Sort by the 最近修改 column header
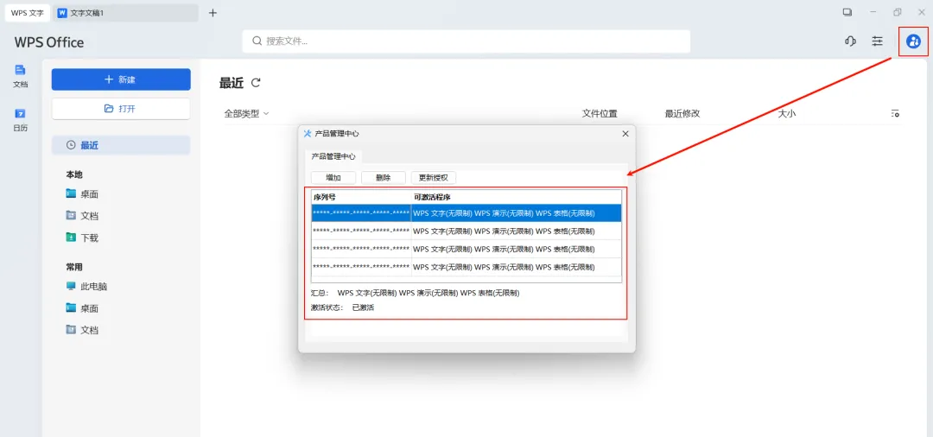This screenshot has width=933, height=437. [x=682, y=113]
